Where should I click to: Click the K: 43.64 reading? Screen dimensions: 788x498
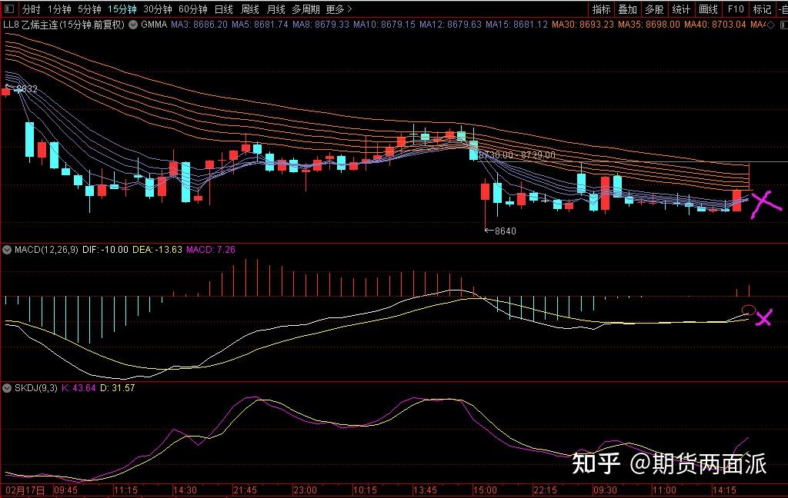(78, 388)
